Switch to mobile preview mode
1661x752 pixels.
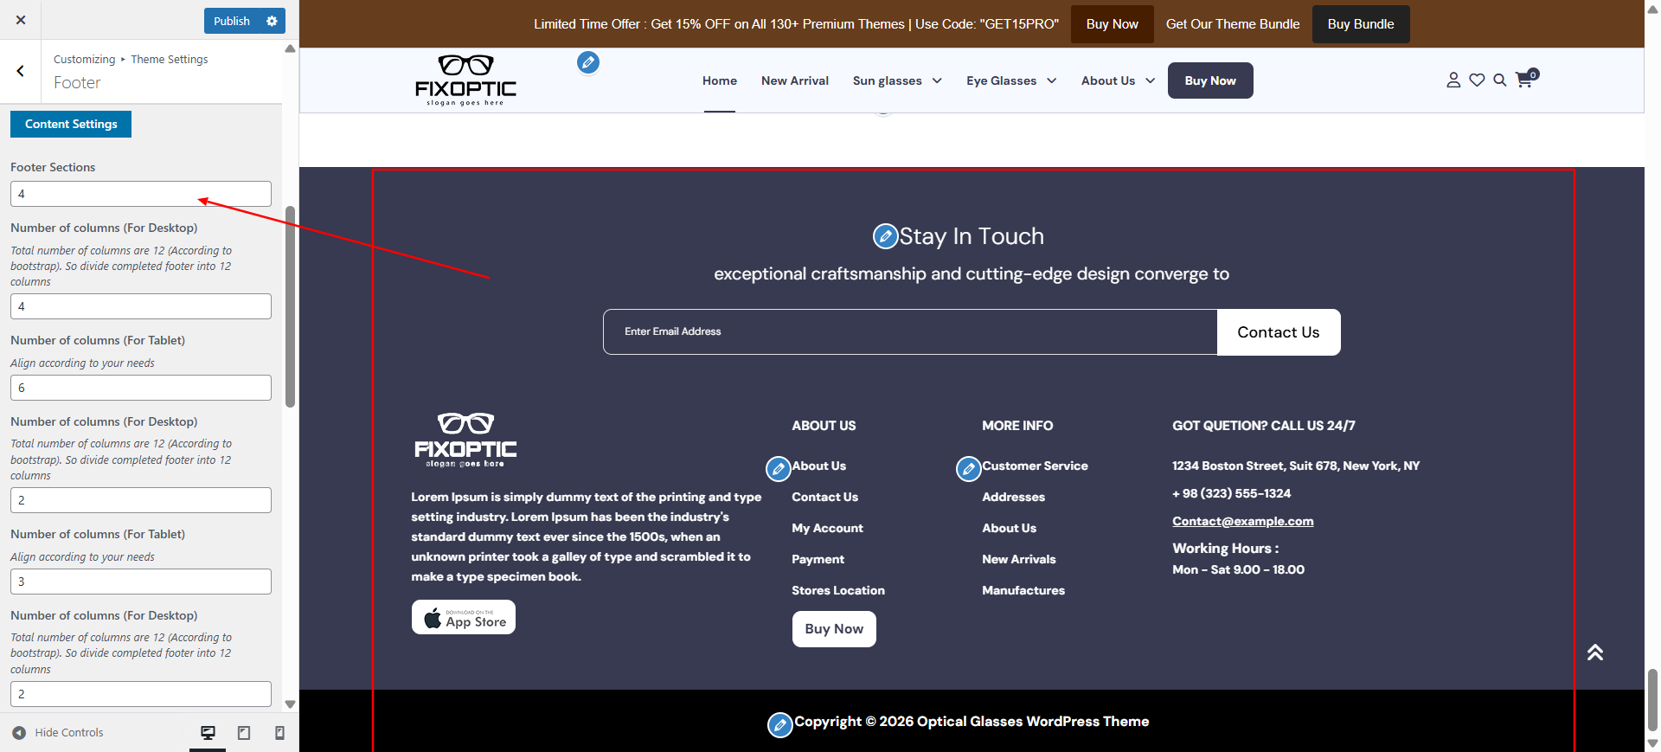click(279, 733)
